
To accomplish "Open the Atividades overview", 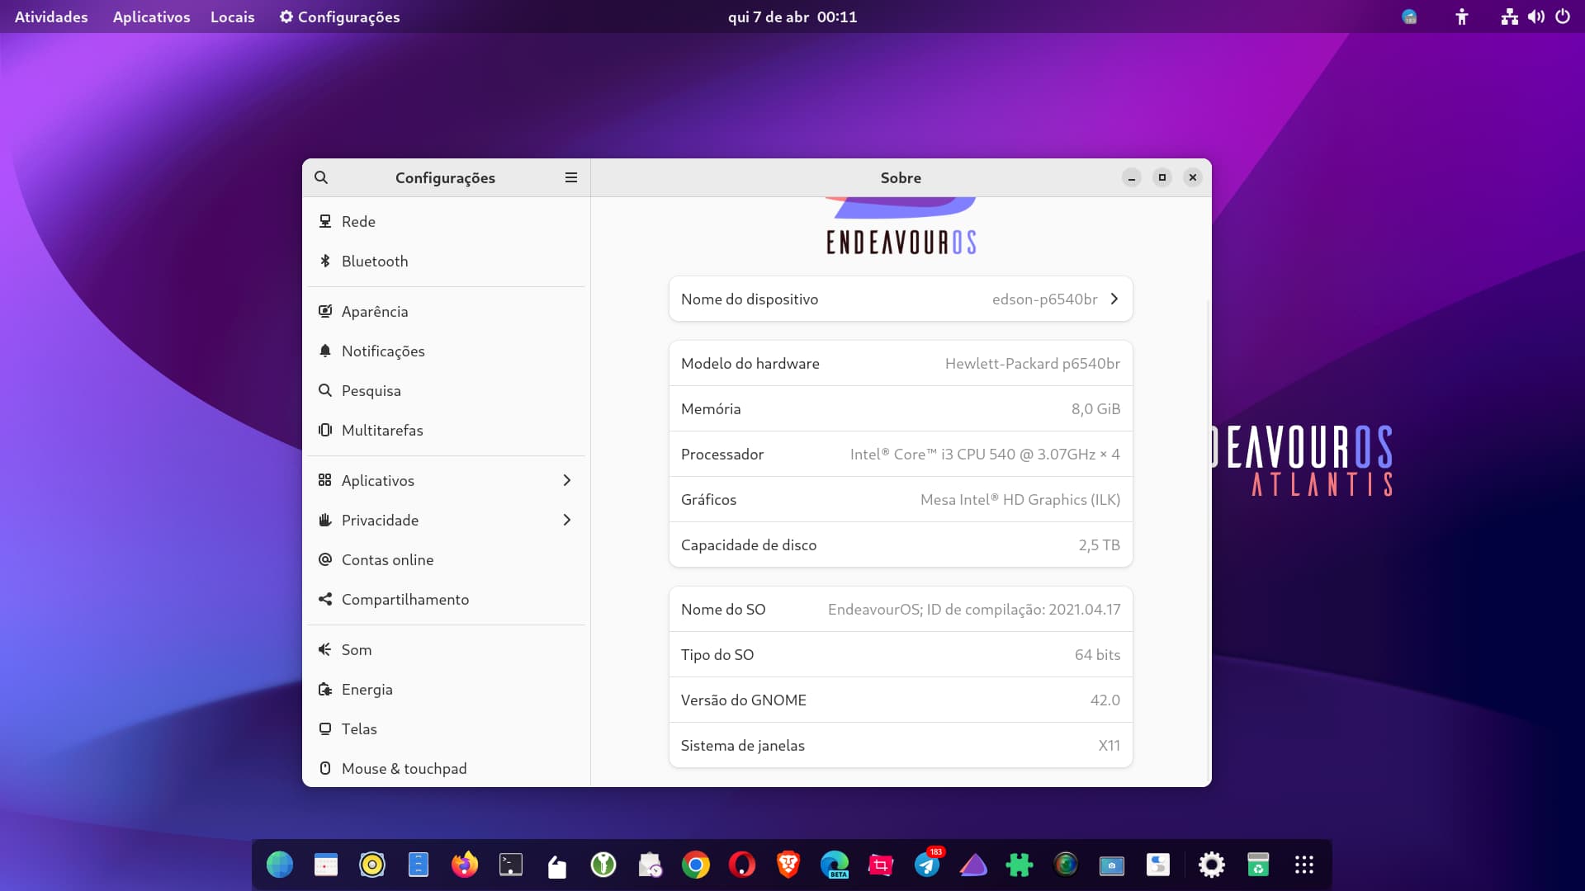I will pyautogui.click(x=51, y=16).
